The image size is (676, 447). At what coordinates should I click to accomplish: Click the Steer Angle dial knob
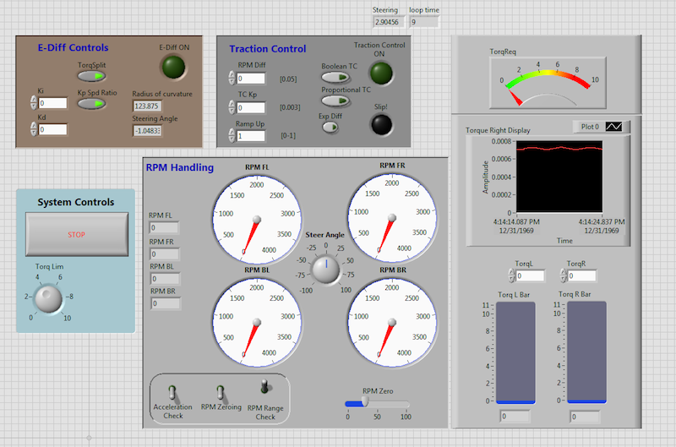tap(325, 269)
